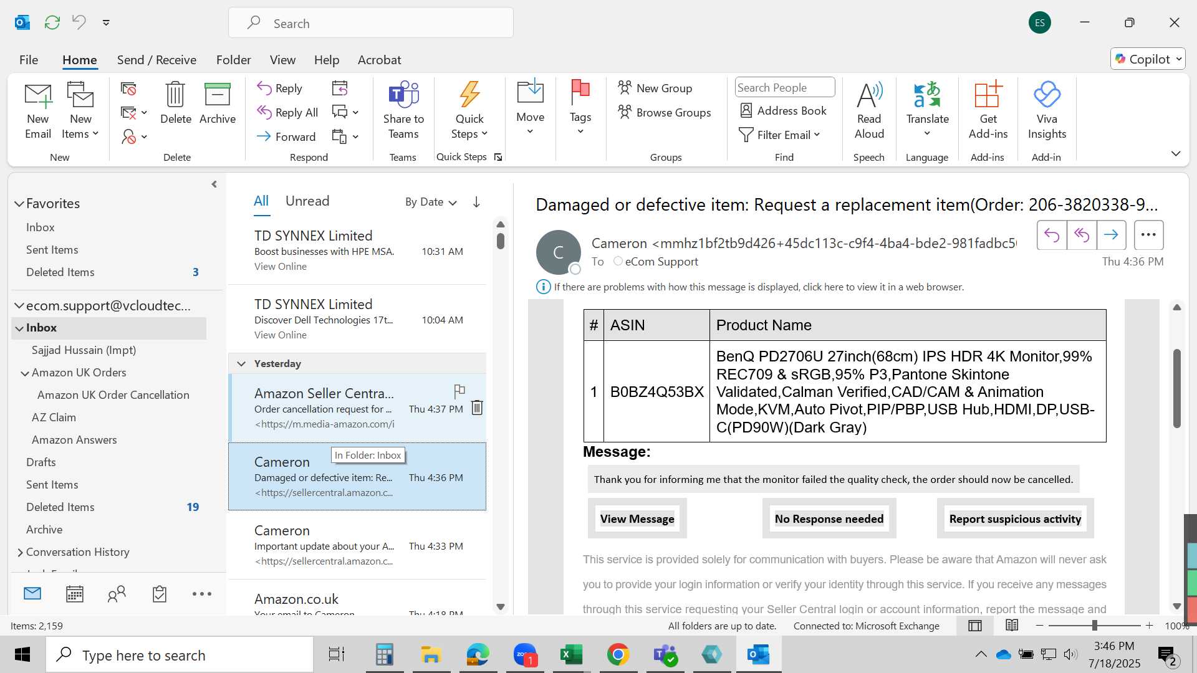Open the Help tab
The width and height of the screenshot is (1197, 673).
327,60
